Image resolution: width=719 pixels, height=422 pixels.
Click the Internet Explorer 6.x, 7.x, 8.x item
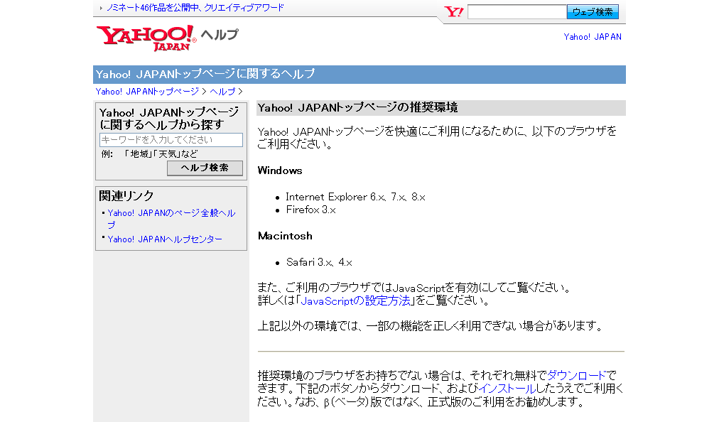pyautogui.click(x=355, y=197)
